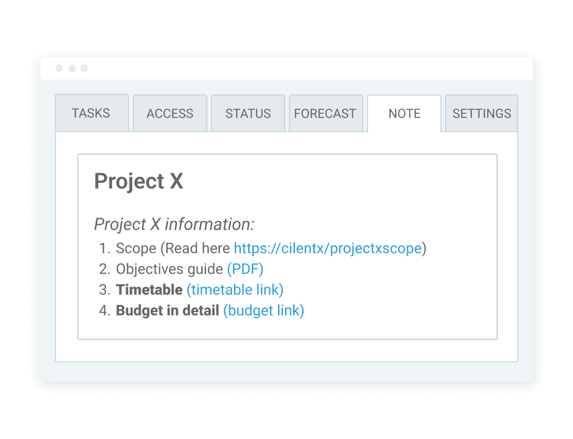Select the STATUS tab
The height and width of the screenshot is (439, 573).
point(247,113)
